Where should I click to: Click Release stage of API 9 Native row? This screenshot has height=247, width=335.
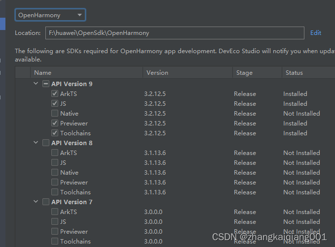[x=245, y=113]
